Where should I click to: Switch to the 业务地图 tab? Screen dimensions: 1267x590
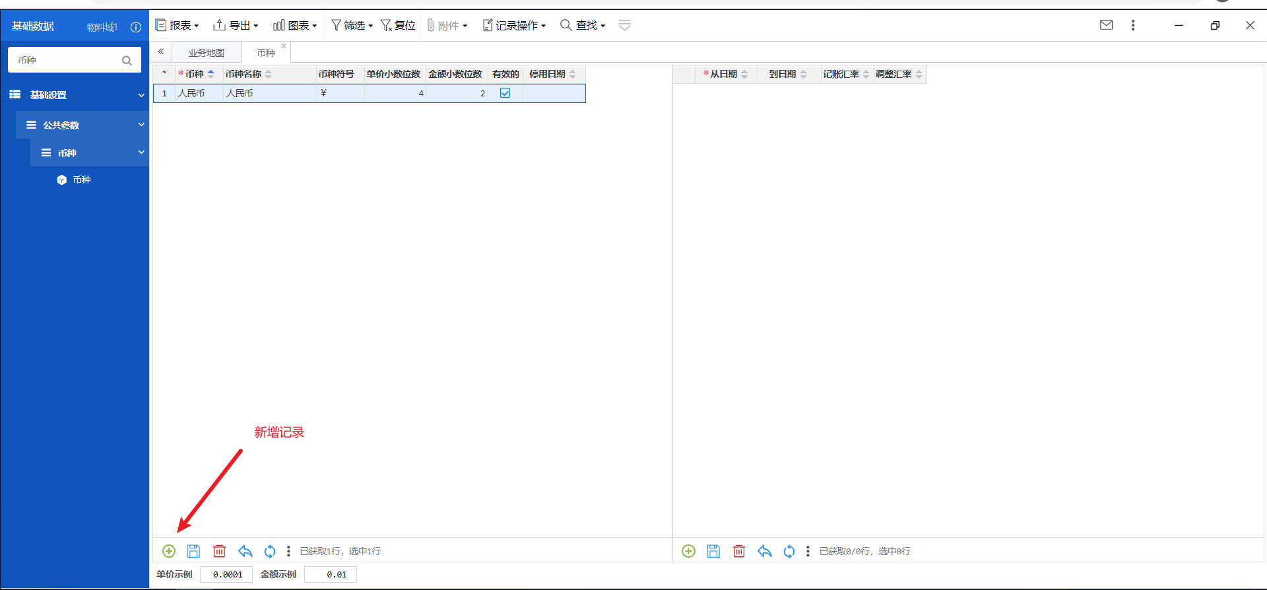[x=207, y=53]
